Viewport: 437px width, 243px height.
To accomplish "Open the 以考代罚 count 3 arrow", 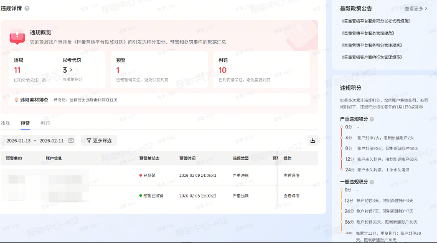I will pos(71,70).
